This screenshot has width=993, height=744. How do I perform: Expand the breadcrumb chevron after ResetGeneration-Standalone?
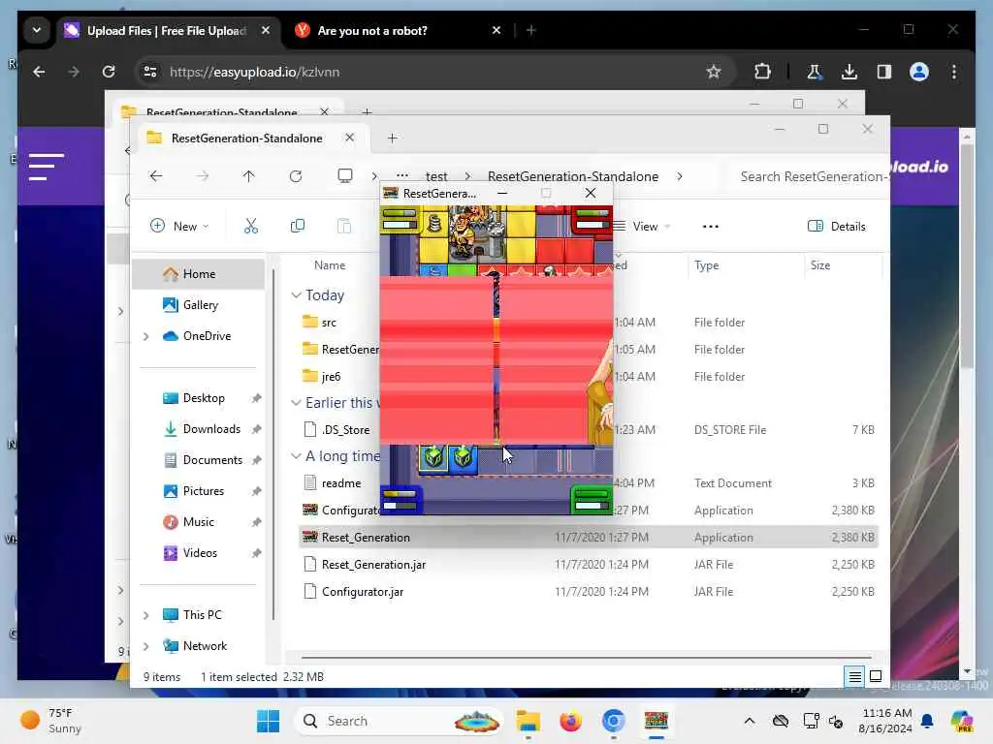point(680,176)
